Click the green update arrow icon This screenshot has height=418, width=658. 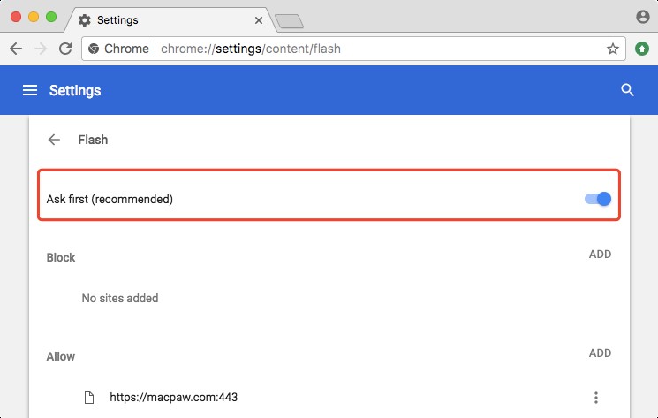pos(642,49)
